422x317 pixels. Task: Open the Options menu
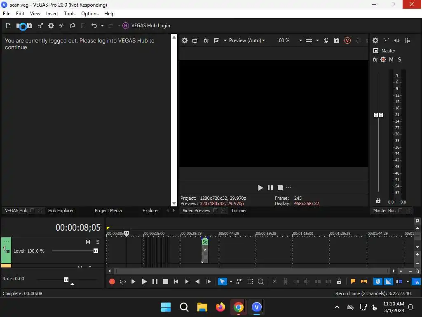pyautogui.click(x=90, y=14)
